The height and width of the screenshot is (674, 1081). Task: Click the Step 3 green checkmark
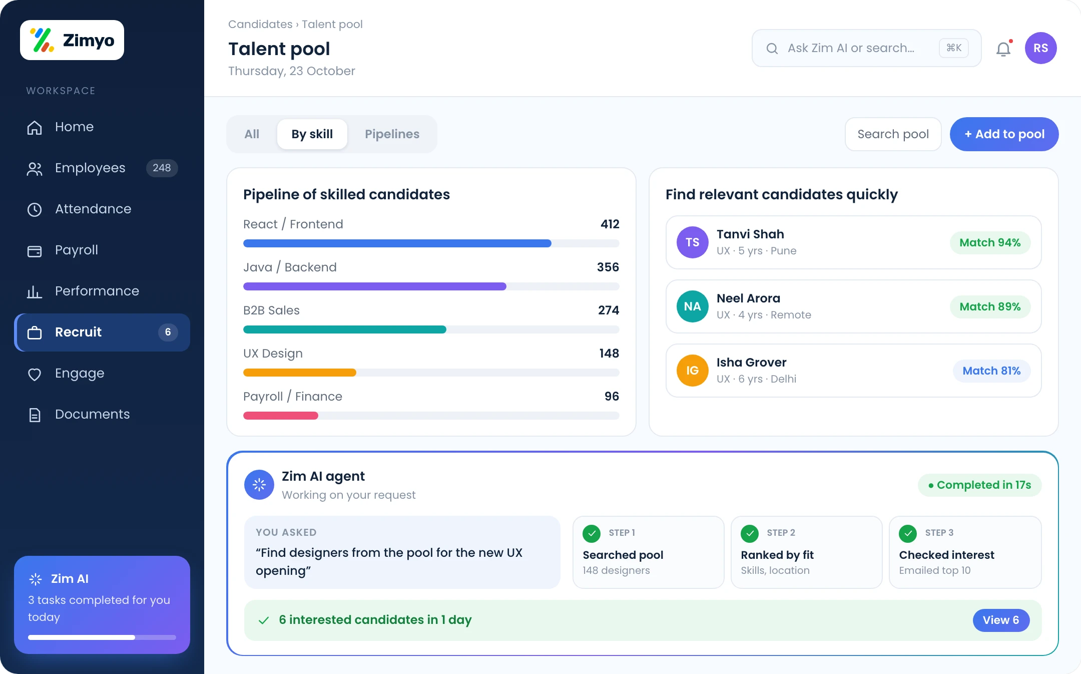[908, 533]
